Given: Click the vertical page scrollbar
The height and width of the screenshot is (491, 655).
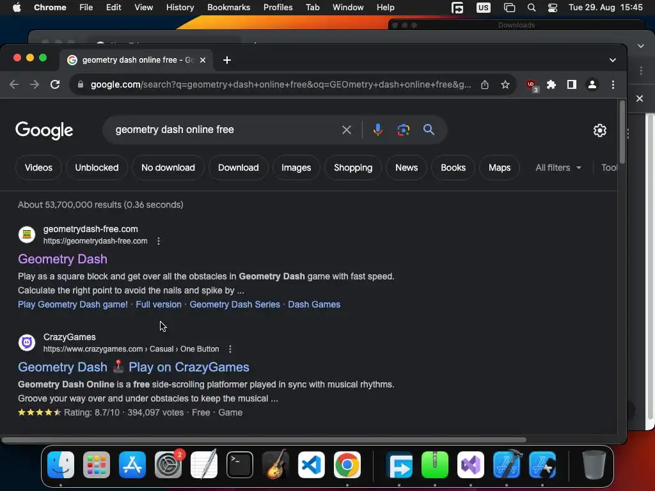Looking at the screenshot, I should (x=622, y=132).
